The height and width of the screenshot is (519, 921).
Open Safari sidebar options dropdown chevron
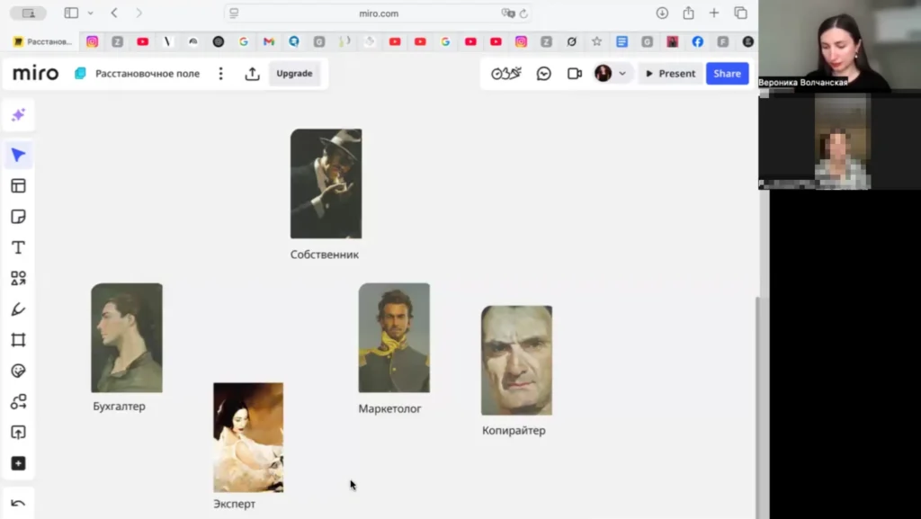[x=91, y=13]
